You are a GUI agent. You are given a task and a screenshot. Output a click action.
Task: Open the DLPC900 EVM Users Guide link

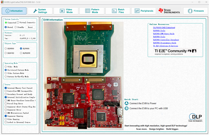coord(164,34)
